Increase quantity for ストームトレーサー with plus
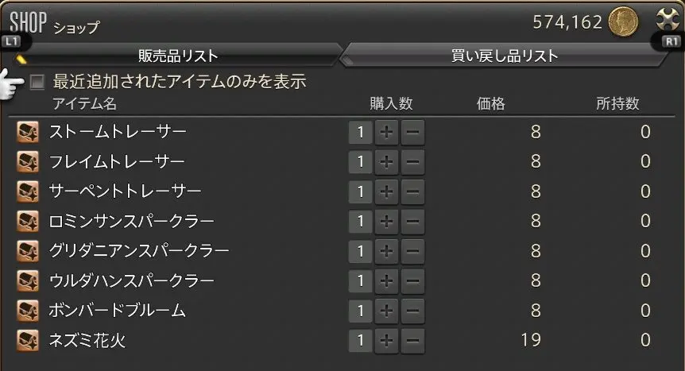685x371 pixels. (x=386, y=132)
